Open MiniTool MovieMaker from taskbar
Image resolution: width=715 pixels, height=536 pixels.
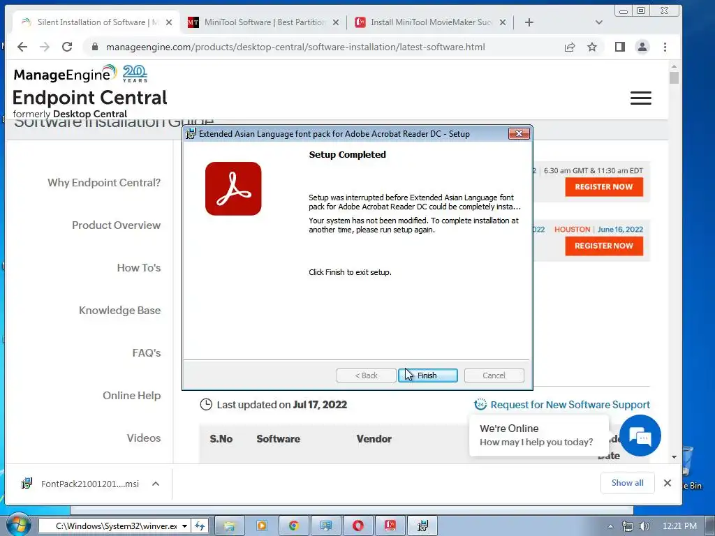click(390, 526)
